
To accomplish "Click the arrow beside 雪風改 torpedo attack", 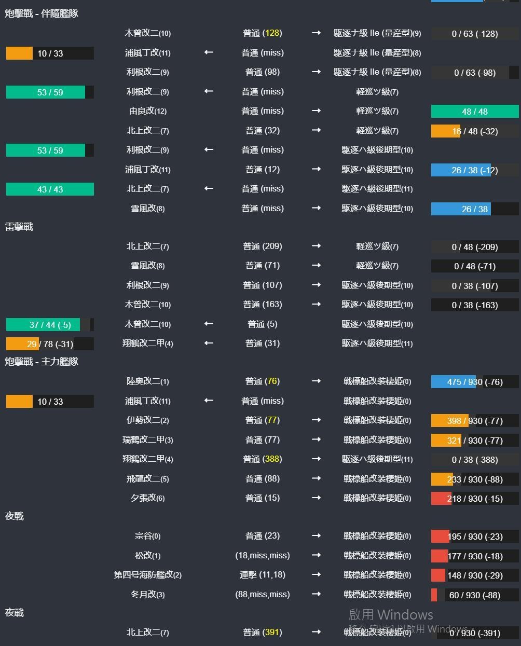I will point(316,266).
